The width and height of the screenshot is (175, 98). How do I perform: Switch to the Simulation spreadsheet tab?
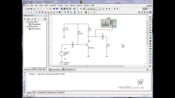[61, 92]
